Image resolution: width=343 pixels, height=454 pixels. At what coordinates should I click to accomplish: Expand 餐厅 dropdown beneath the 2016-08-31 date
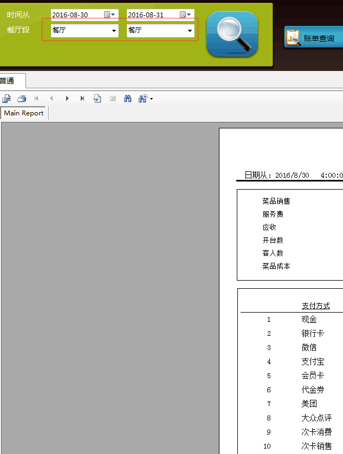tap(190, 30)
